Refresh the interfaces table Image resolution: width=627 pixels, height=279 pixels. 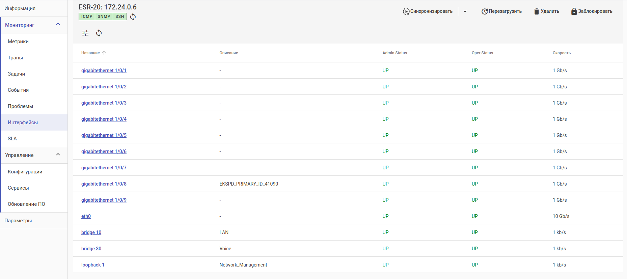point(99,33)
